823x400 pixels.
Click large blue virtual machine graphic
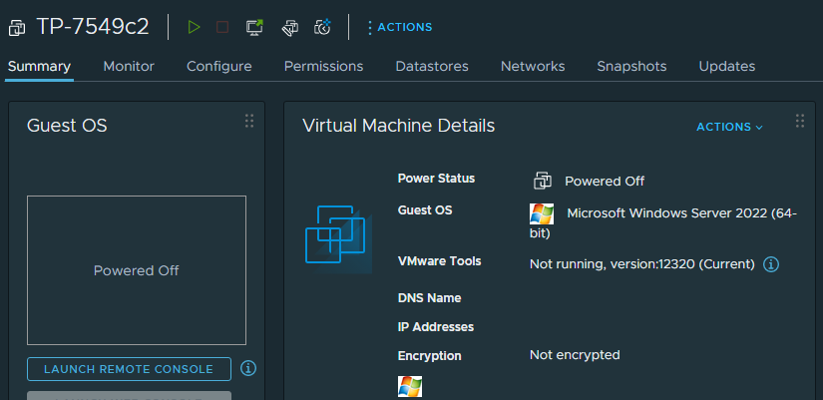[338, 239]
